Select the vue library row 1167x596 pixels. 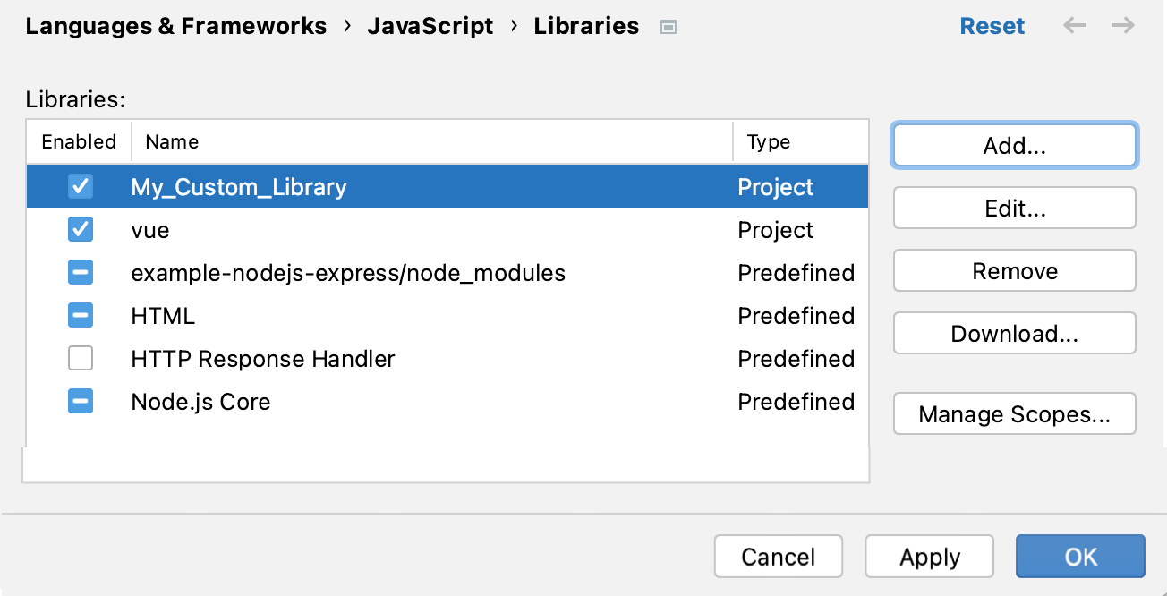(358, 230)
